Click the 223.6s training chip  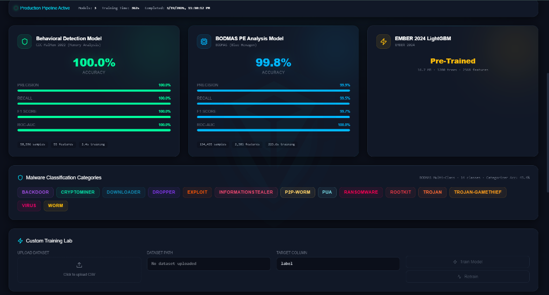(x=281, y=144)
